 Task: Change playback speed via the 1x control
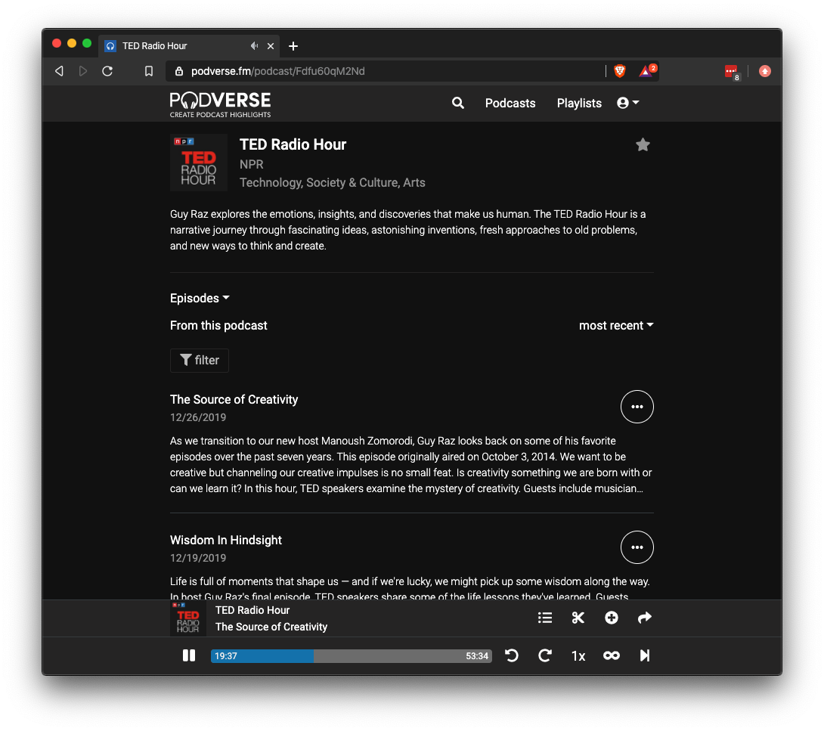click(578, 656)
